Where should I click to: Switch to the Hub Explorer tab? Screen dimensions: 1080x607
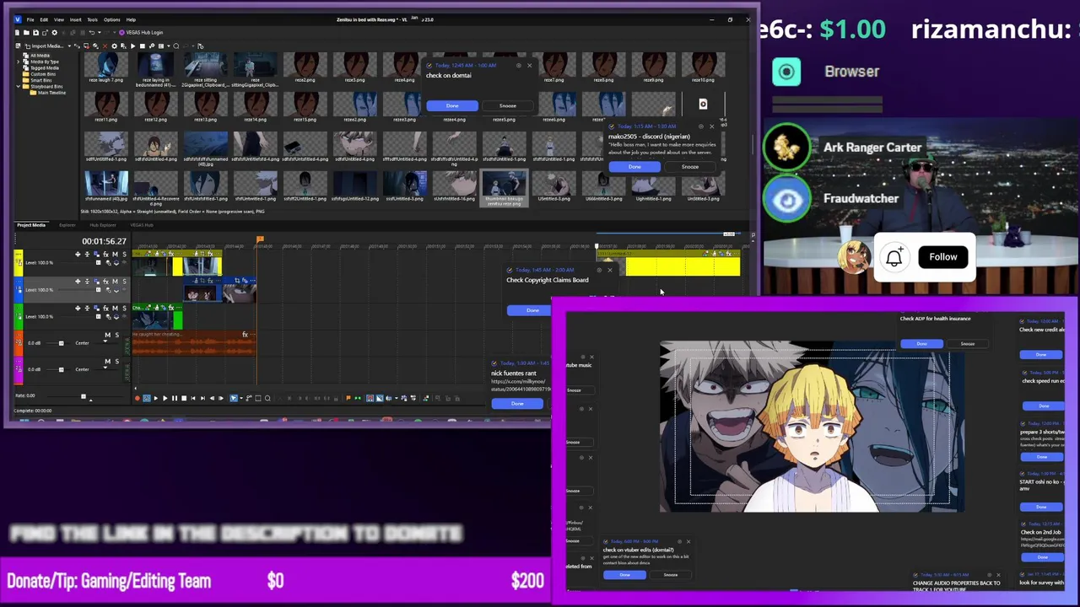(x=103, y=225)
